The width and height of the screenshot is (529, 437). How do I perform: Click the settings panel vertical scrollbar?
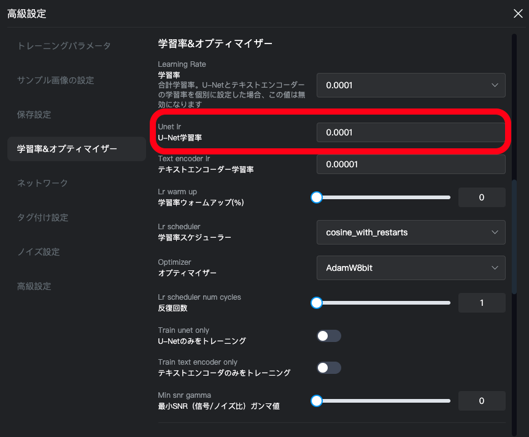pyautogui.click(x=514, y=237)
